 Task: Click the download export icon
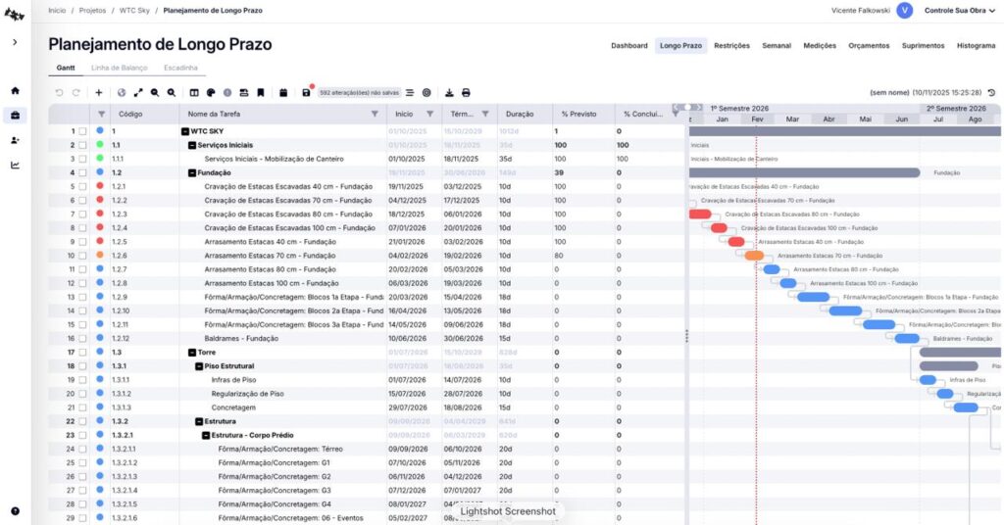point(449,93)
